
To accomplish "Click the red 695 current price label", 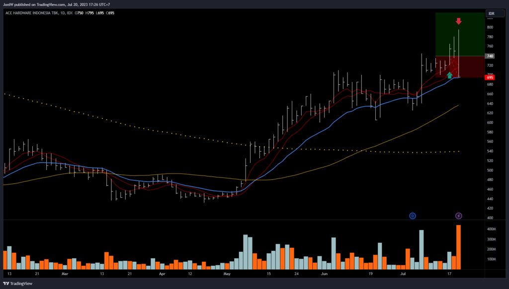I will pos(490,78).
